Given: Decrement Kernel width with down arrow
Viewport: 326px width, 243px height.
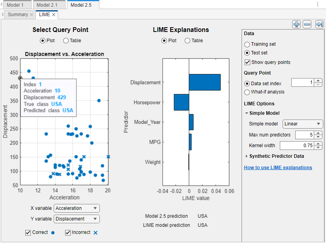Looking at the screenshot, I should tap(319, 147).
